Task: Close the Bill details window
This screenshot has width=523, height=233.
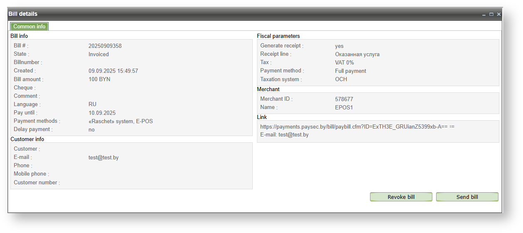Action: pyautogui.click(x=499, y=14)
